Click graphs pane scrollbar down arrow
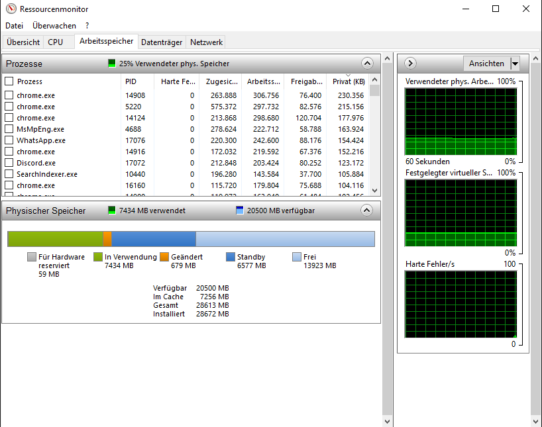This screenshot has width=542, height=427. coord(536,422)
